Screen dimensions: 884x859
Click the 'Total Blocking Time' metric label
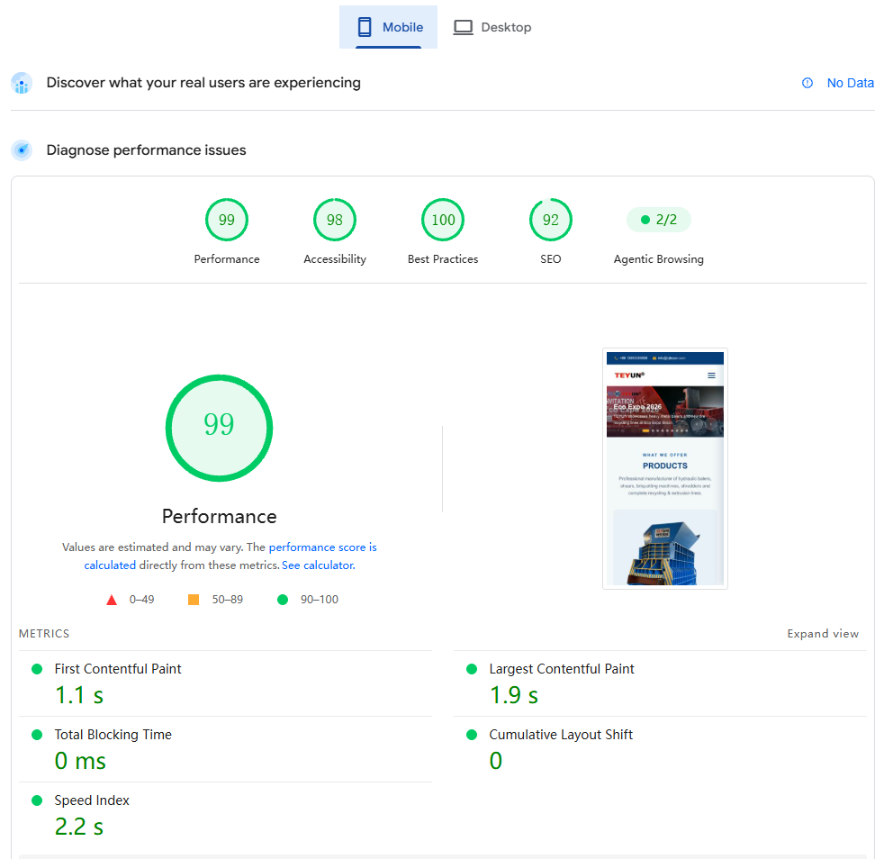click(113, 735)
